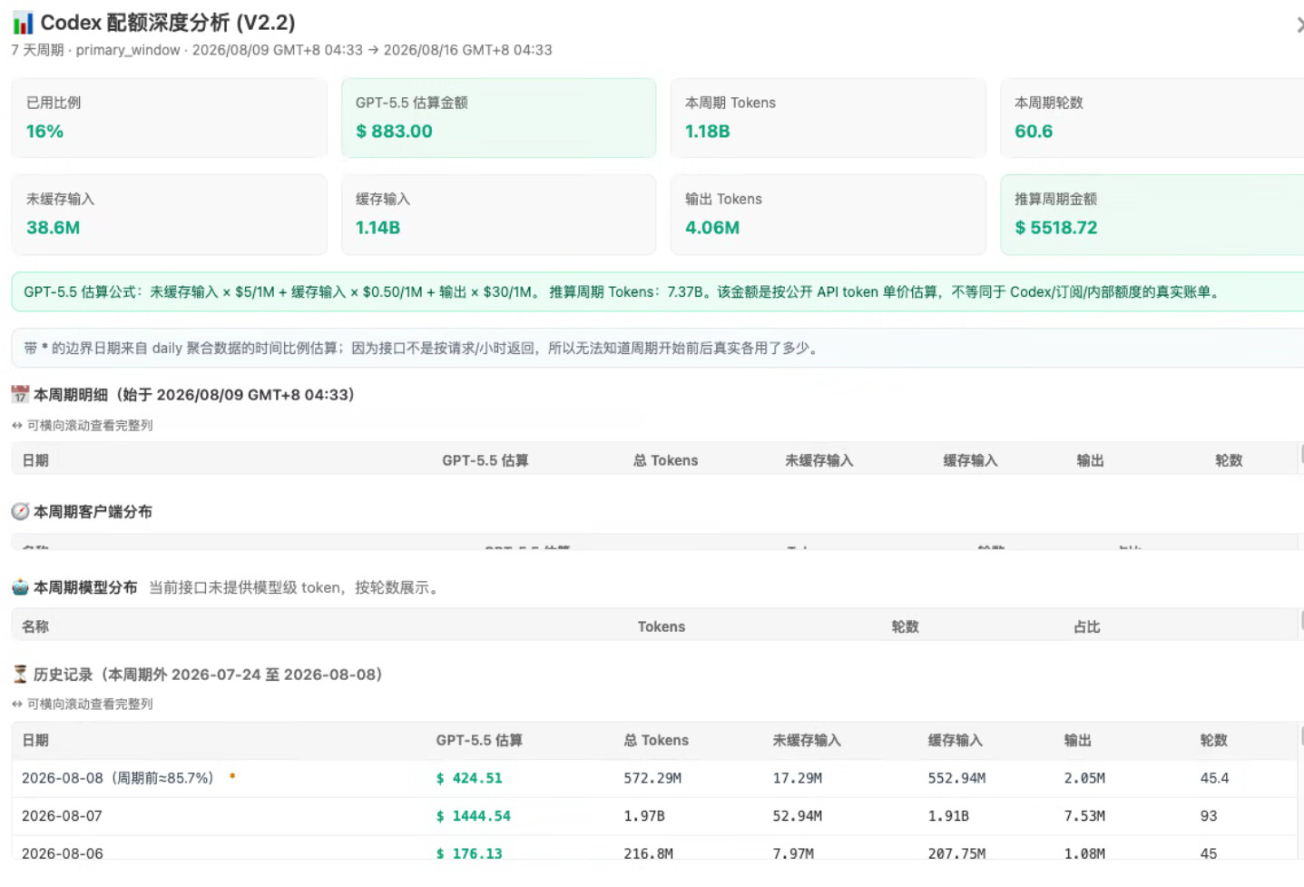1304x887 pixels.
Task: Click the 572.29M total tokens cell
Action: (652, 778)
